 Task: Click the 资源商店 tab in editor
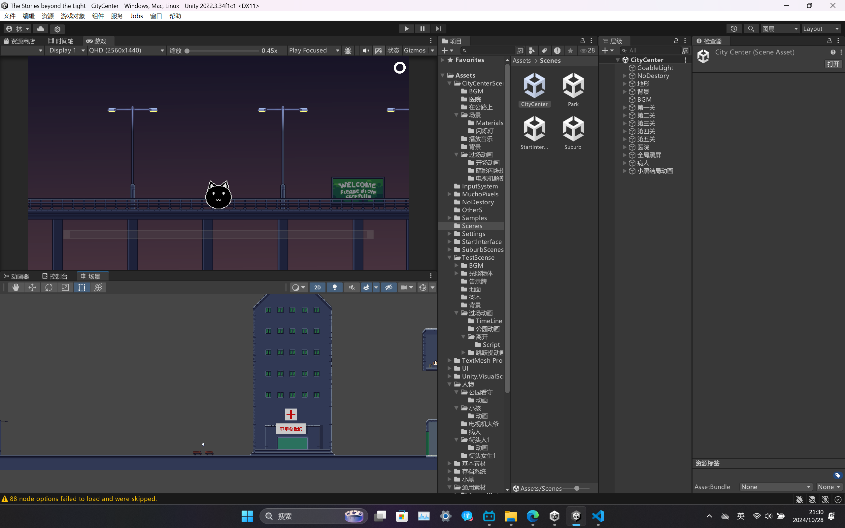coord(22,41)
